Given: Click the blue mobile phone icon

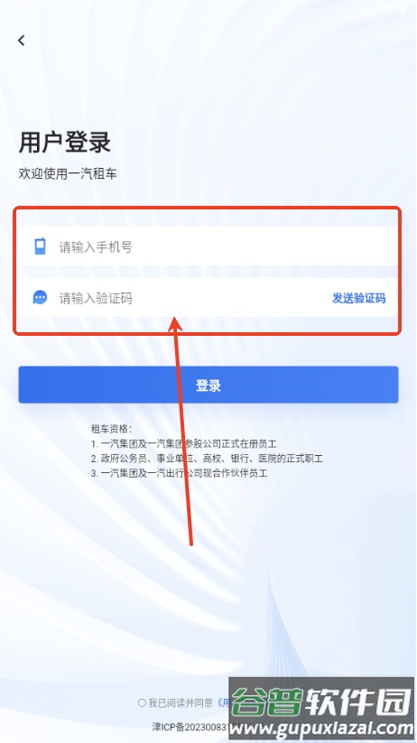Looking at the screenshot, I should [41, 246].
